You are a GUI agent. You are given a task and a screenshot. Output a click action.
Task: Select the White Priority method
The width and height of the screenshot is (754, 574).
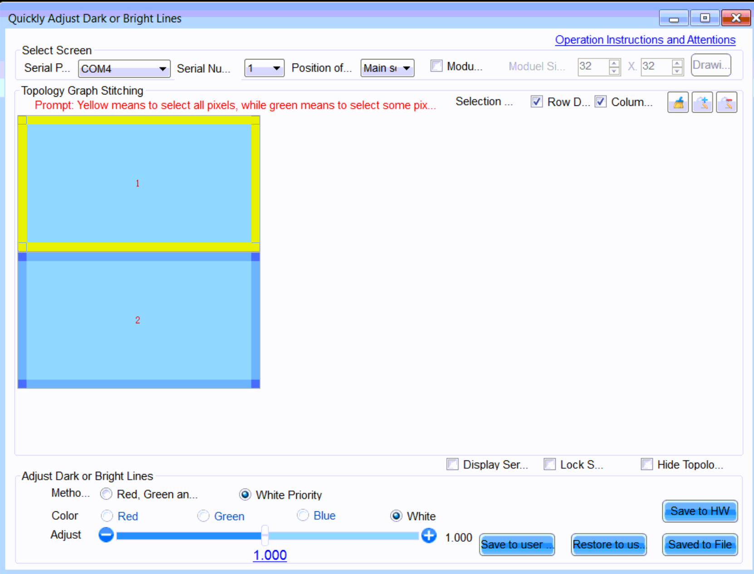[x=245, y=495]
